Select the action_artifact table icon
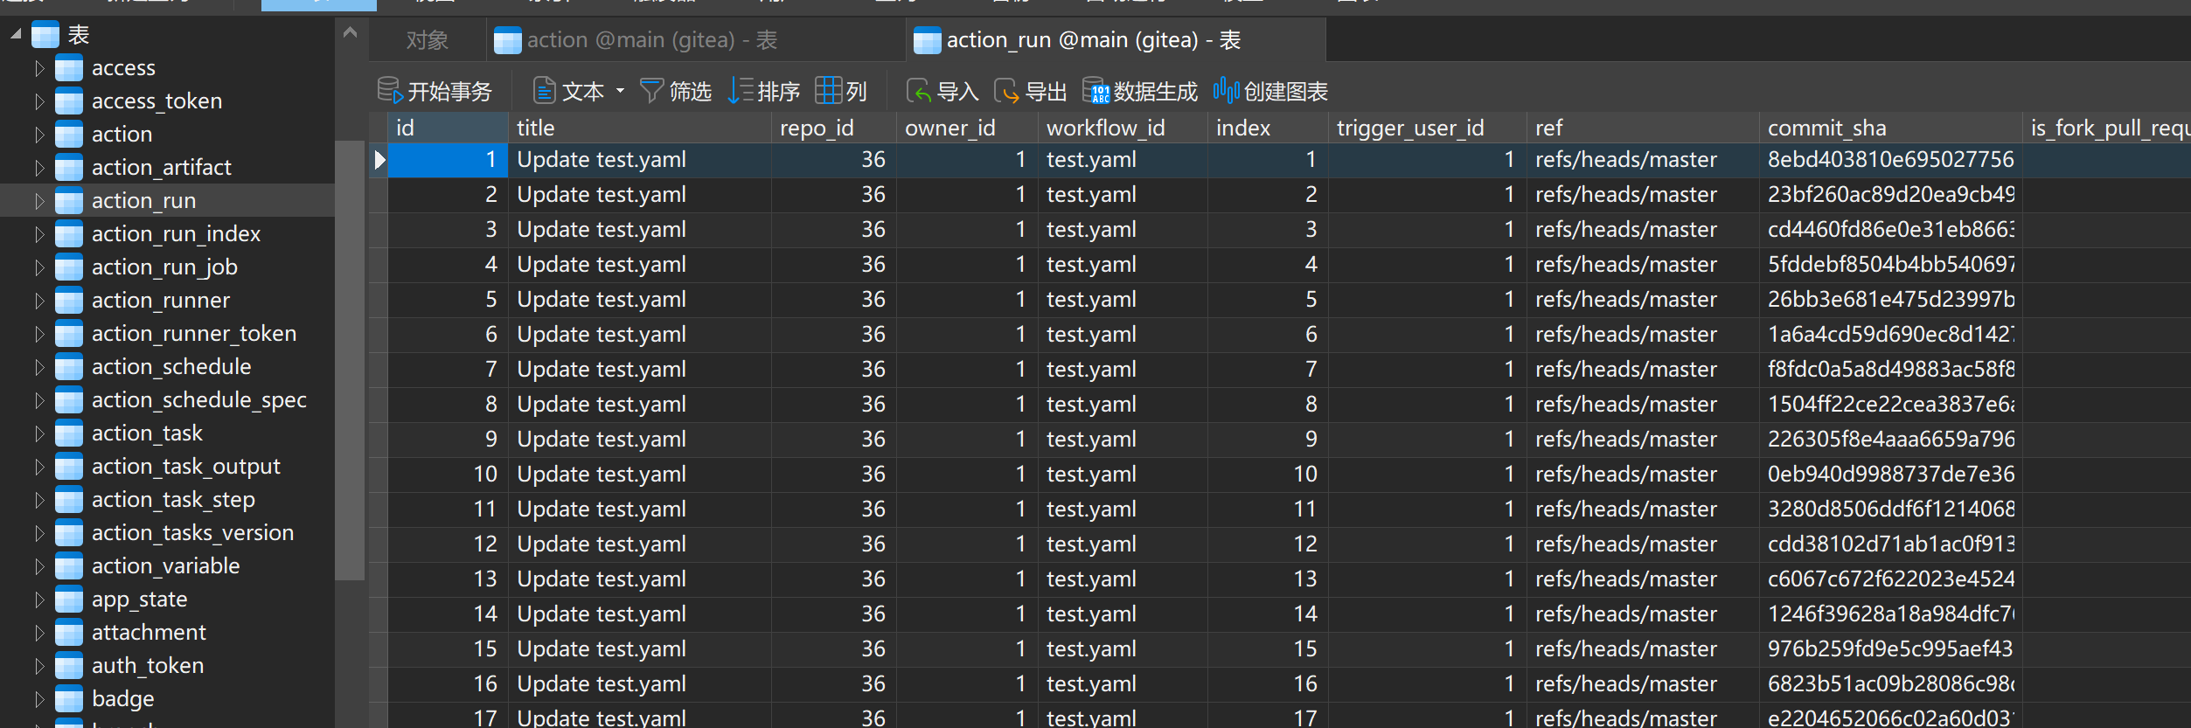The height and width of the screenshot is (728, 2191). (69, 167)
